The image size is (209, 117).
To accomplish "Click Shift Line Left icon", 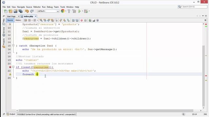I will coord(73,20).
